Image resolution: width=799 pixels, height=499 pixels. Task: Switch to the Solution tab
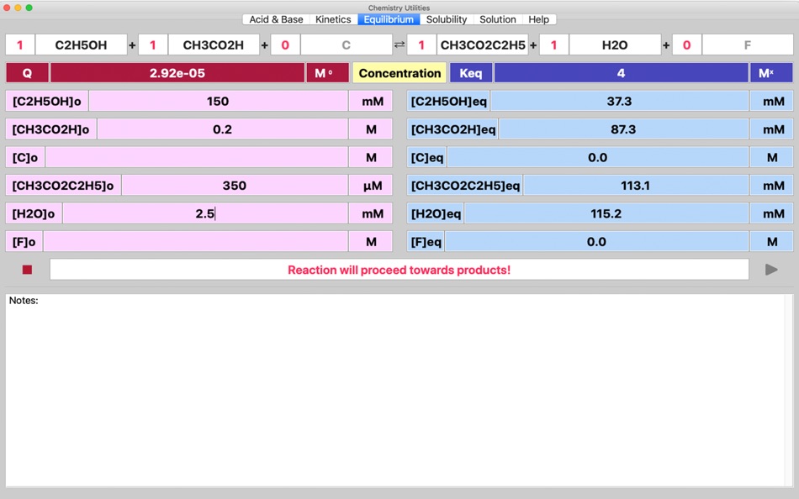[497, 19]
